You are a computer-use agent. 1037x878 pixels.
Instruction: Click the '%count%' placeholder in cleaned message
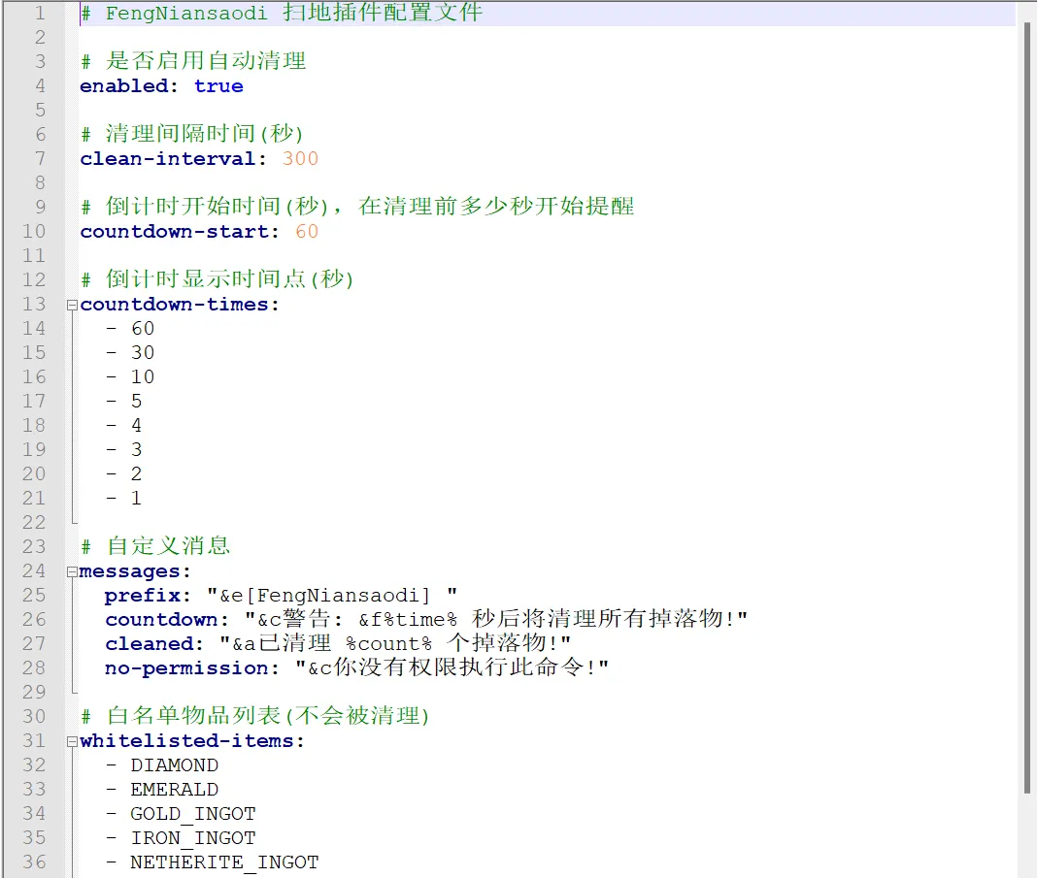coord(388,644)
